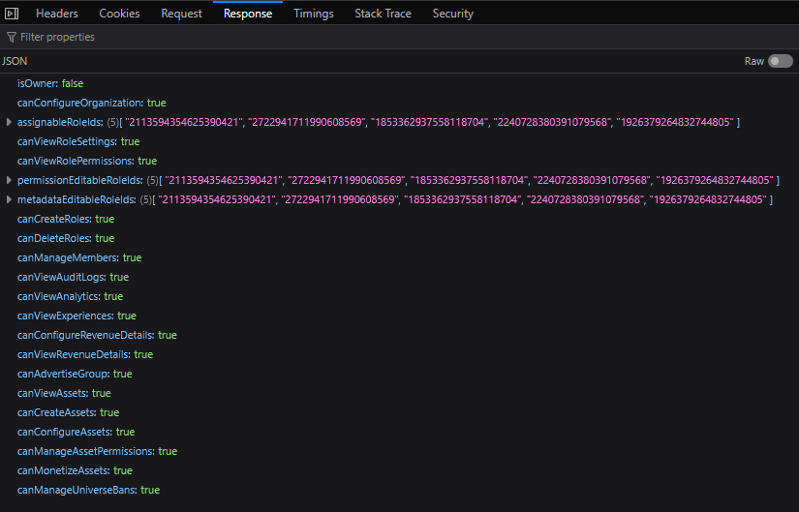The width and height of the screenshot is (799, 512).
Task: Select the canMonetizeAssets row
Action: tap(399, 470)
